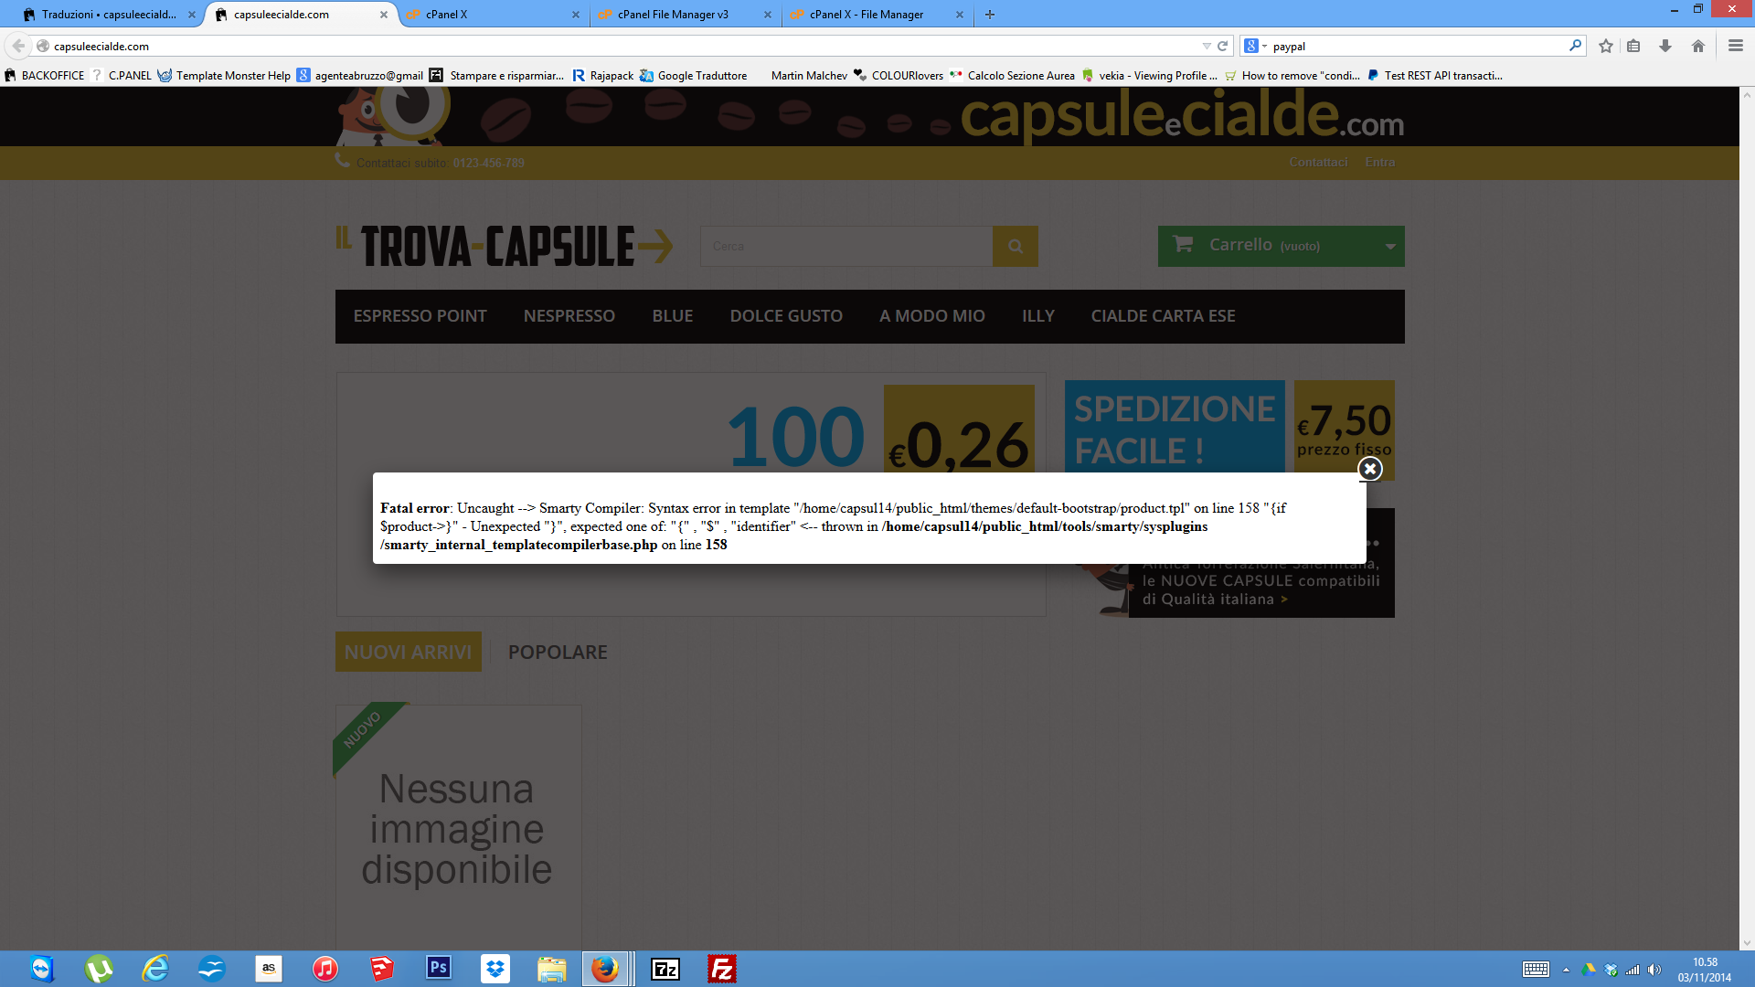1755x987 pixels.
Task: Switch to cPanel File Manager v3 tab
Action: (673, 15)
